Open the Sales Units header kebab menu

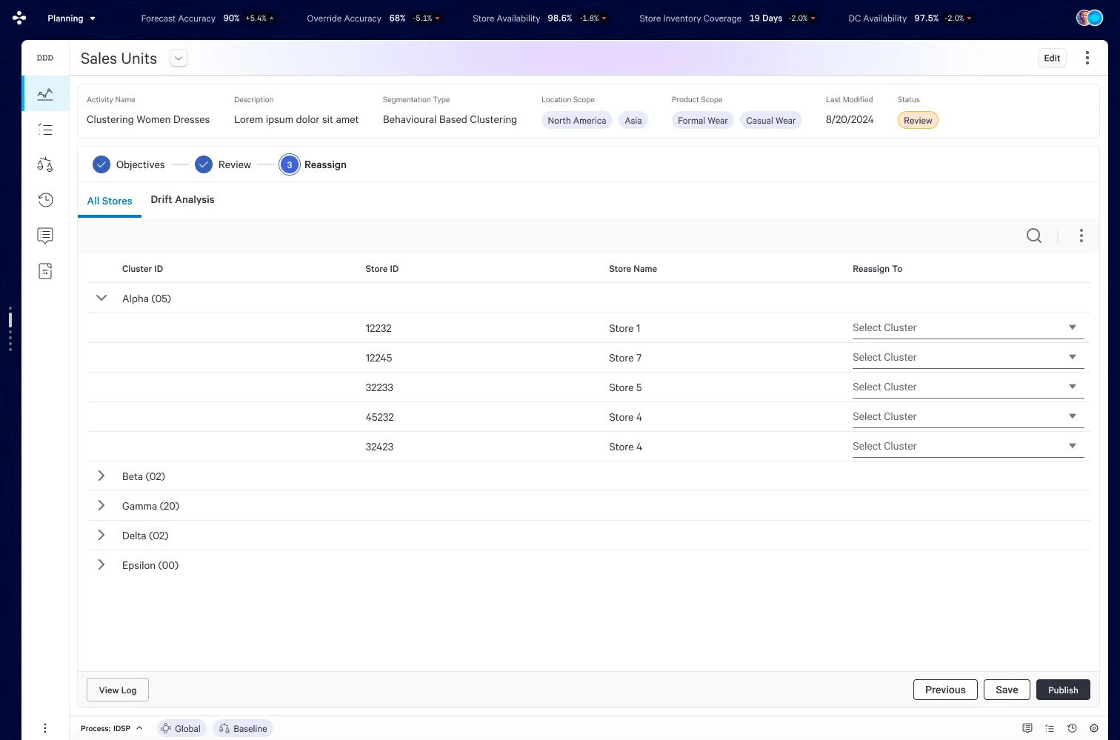1087,58
